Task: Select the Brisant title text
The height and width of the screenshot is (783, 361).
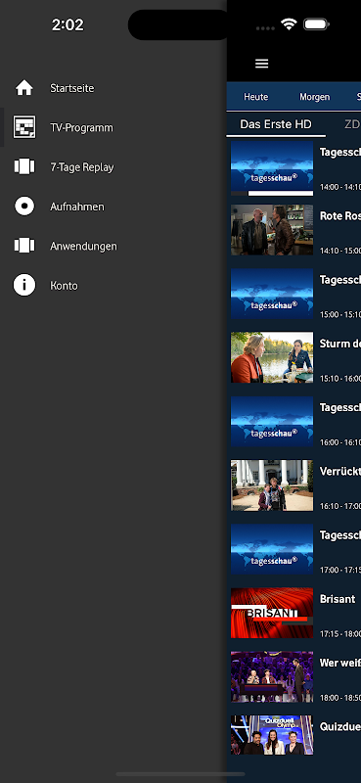Action: 338,599
